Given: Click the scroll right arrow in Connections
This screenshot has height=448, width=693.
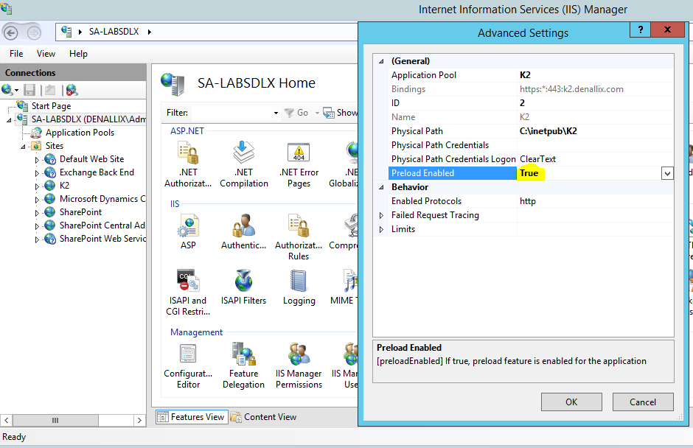Looking at the screenshot, I should click(x=139, y=420).
